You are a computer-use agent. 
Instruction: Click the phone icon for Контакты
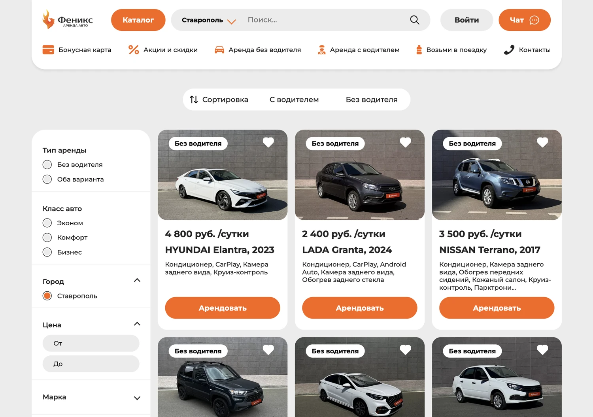tap(509, 50)
